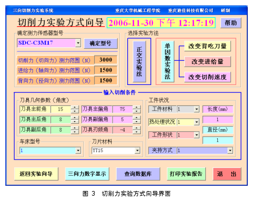
Task: Expand the 工件材料 dropdown
Action: click(196, 109)
